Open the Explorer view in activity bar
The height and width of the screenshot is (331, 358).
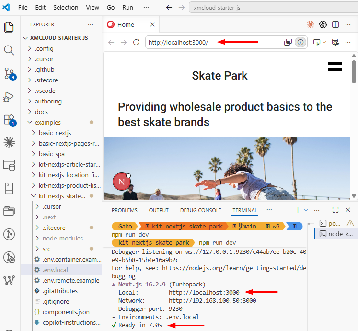[9, 27]
